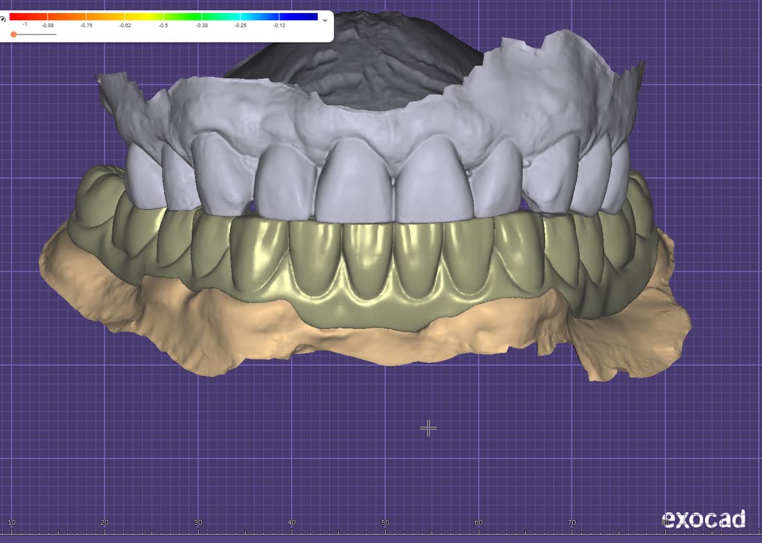Viewport: 762px width, 543px height.
Task: Select the green lower denture teeth
Action: [369, 262]
